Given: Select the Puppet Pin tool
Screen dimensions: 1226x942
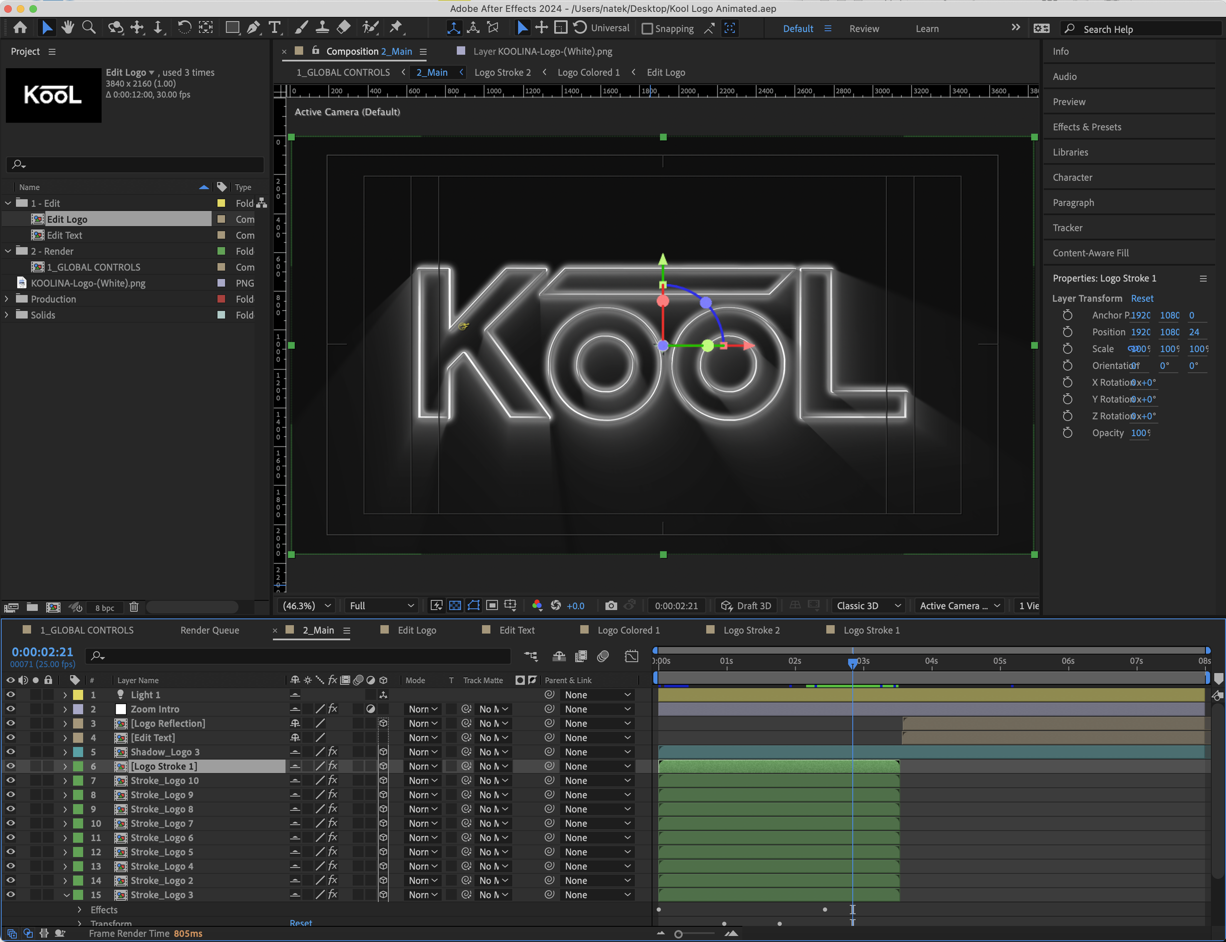Looking at the screenshot, I should click(x=396, y=27).
